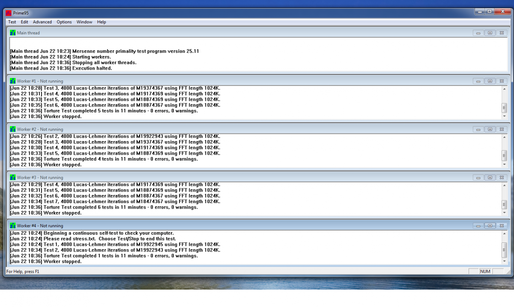Click Worker #4 scrollbar down arrow

pyautogui.click(x=504, y=261)
